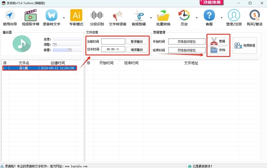Click the music note player icon
This screenshot has height=168, width=267.
click(x=22, y=44)
